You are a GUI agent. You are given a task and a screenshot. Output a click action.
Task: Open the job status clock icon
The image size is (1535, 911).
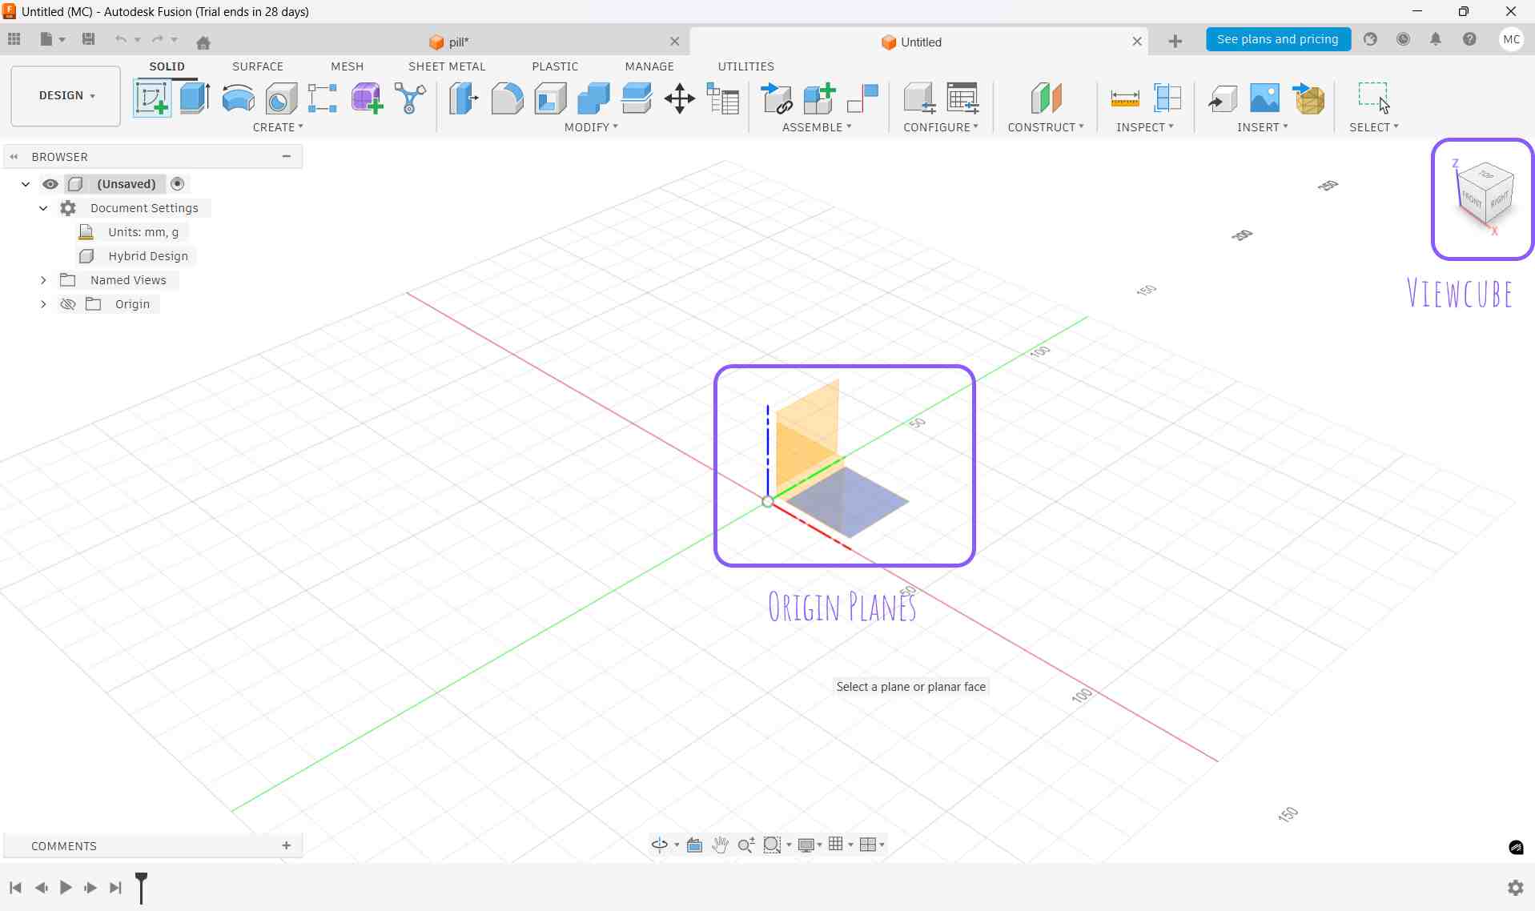point(1404,39)
